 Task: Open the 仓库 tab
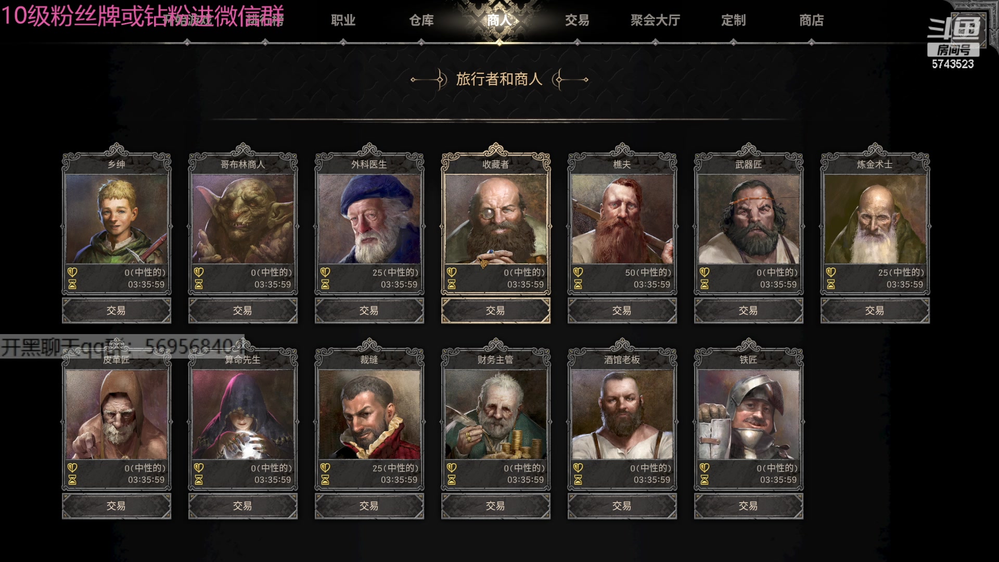click(421, 20)
